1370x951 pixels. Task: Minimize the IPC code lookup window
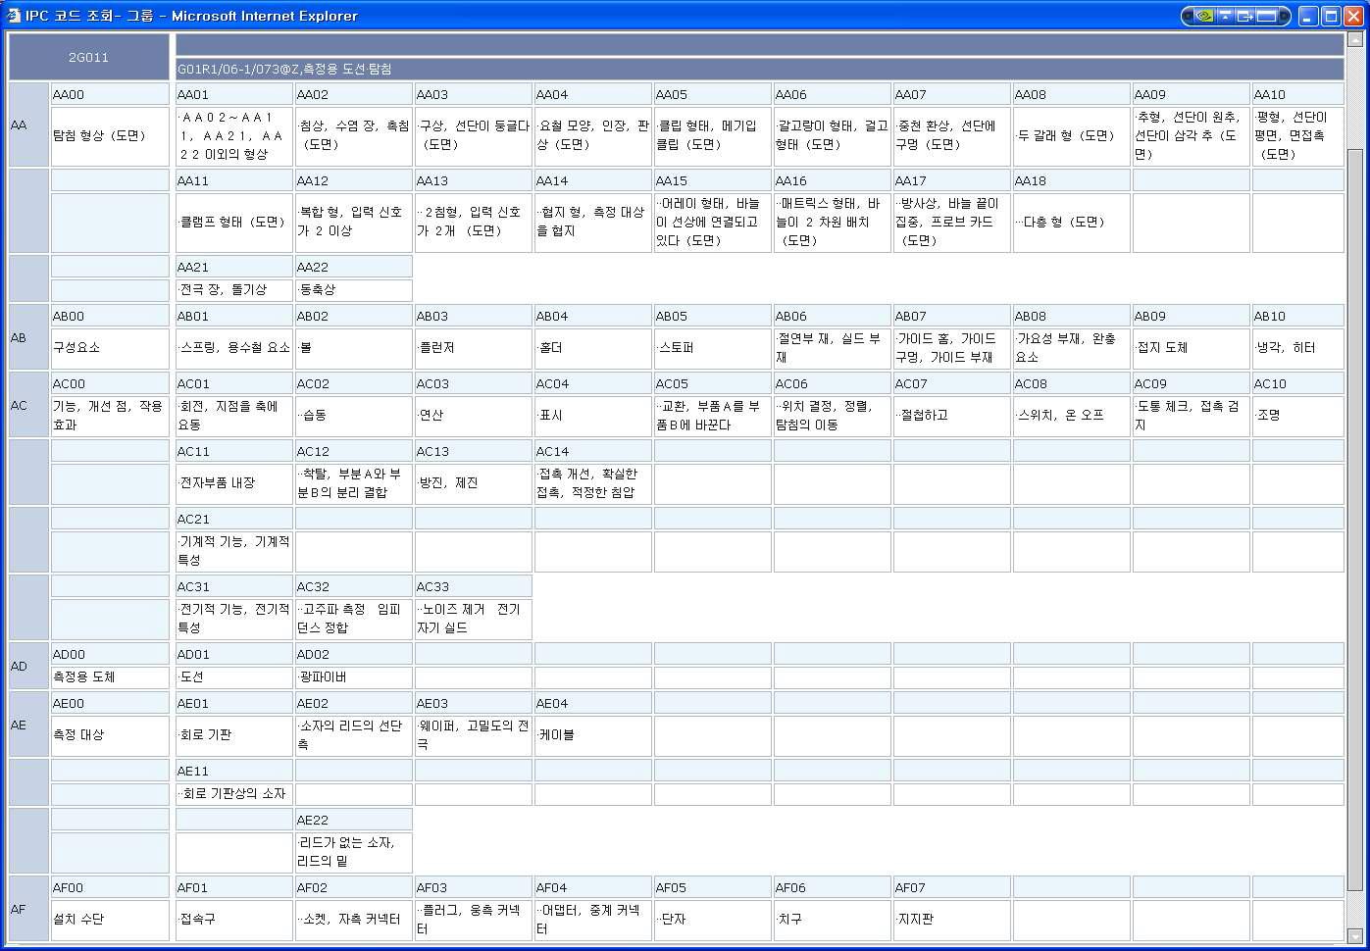[x=1308, y=16]
